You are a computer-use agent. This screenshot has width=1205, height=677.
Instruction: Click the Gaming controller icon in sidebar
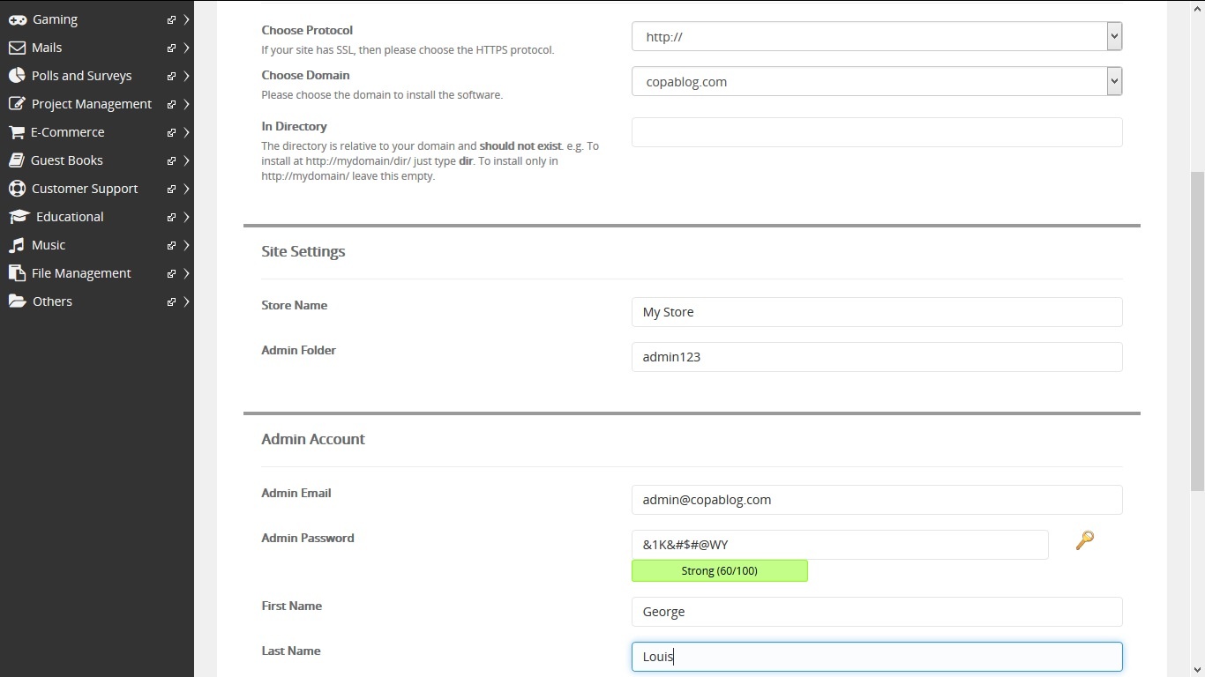pyautogui.click(x=16, y=19)
